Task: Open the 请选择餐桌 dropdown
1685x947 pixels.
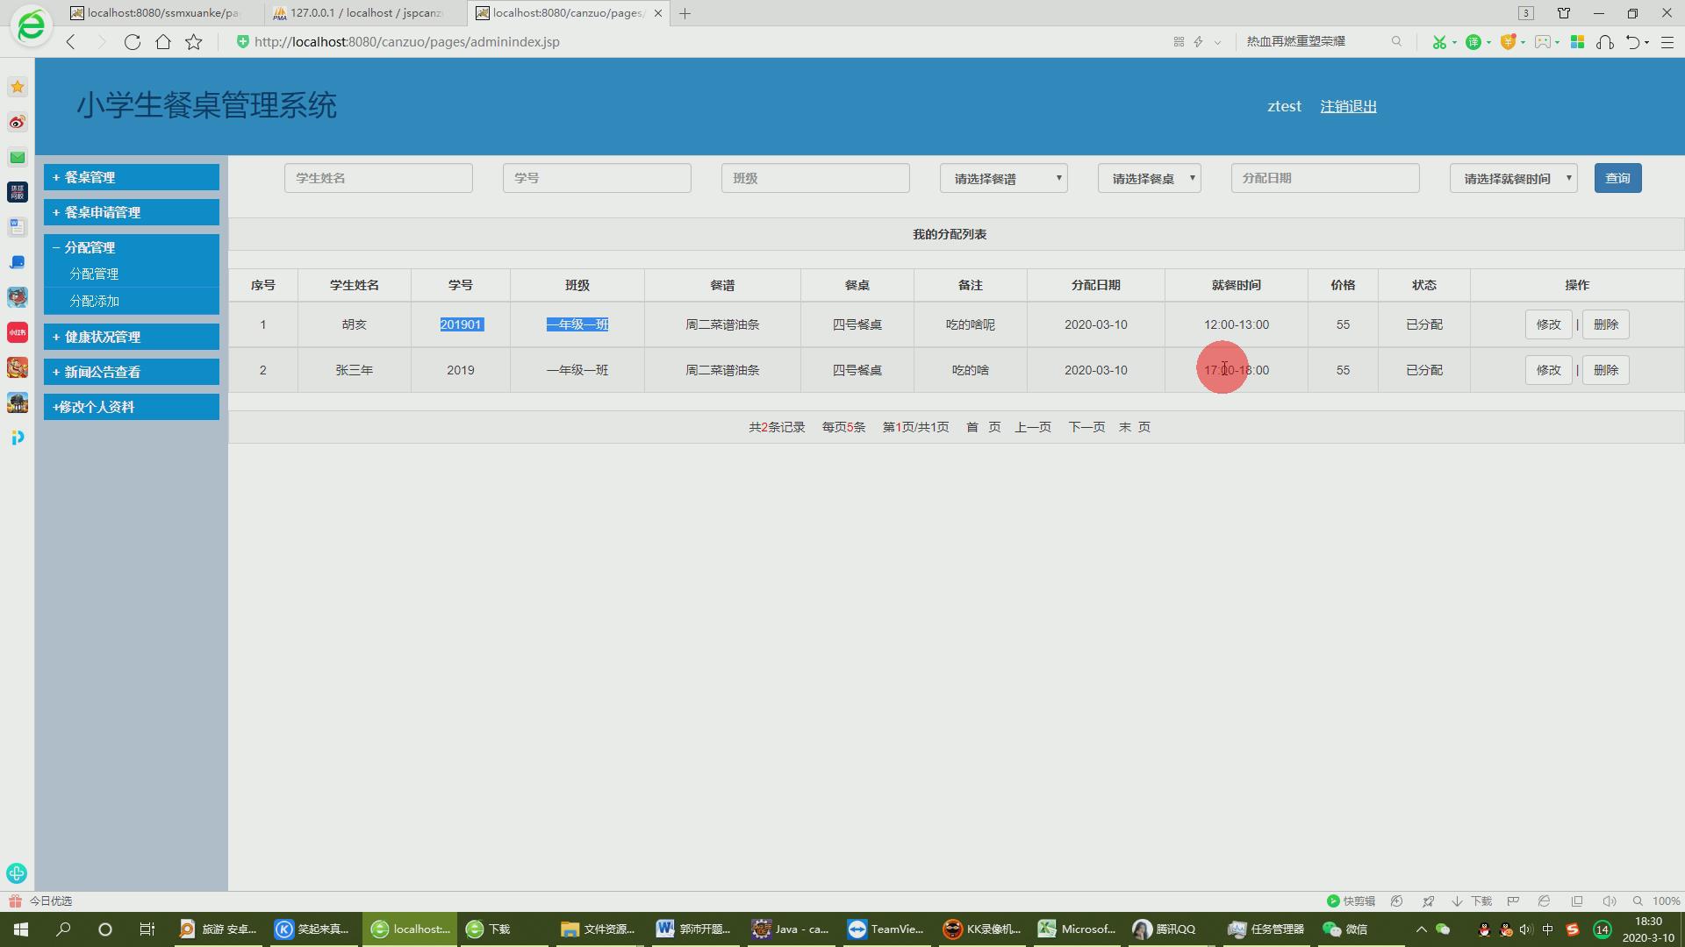Action: (x=1149, y=178)
